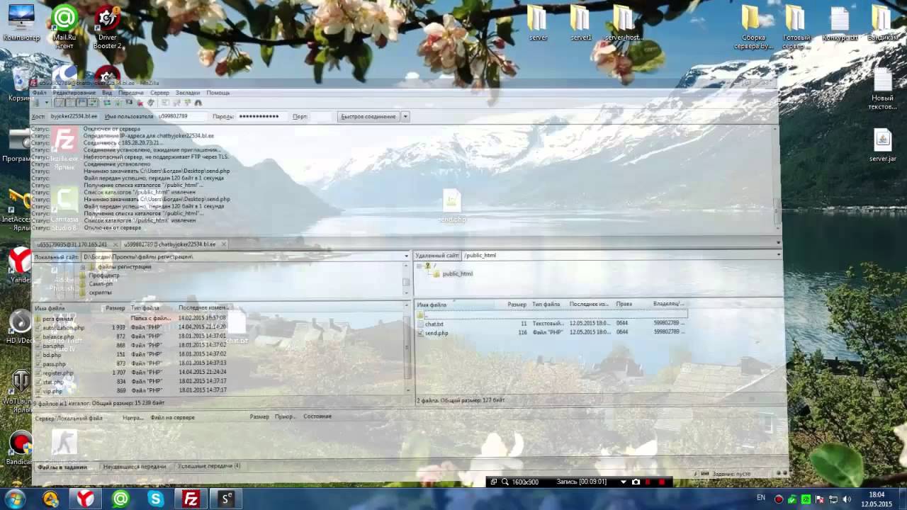This screenshot has width=907, height=510.
Task: Open the Удаленный сайт path dropdown
Action: (x=778, y=255)
